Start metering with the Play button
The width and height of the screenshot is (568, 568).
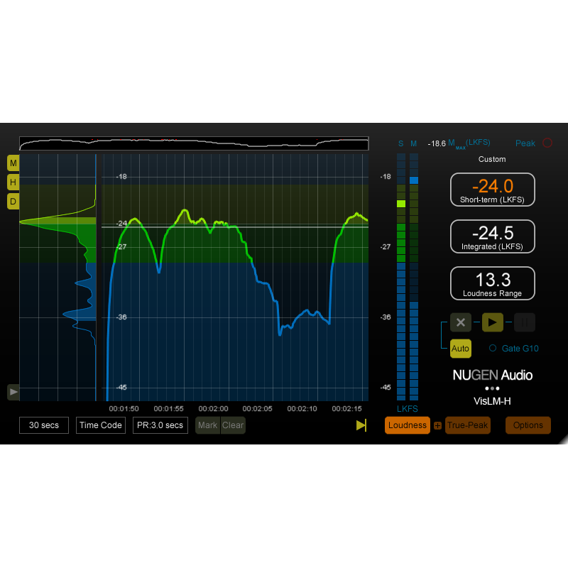[493, 322]
